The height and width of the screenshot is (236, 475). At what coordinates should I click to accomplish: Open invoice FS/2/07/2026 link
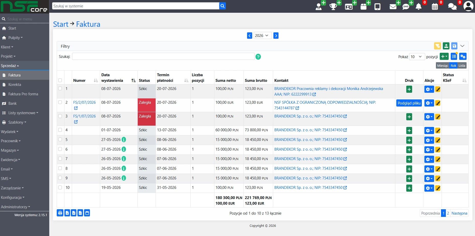pyautogui.click(x=84, y=102)
